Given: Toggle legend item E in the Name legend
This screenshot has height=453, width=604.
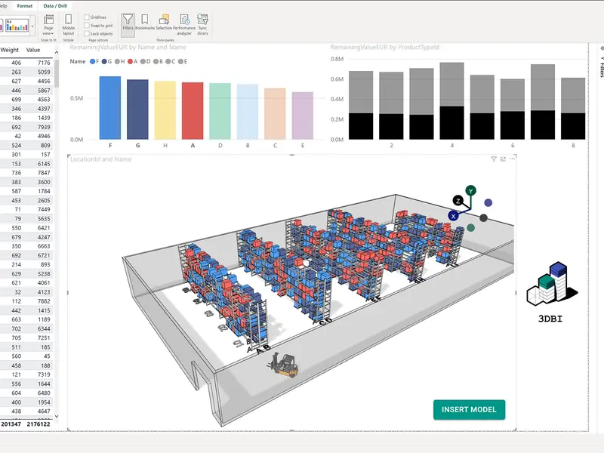Looking at the screenshot, I should 183,62.
